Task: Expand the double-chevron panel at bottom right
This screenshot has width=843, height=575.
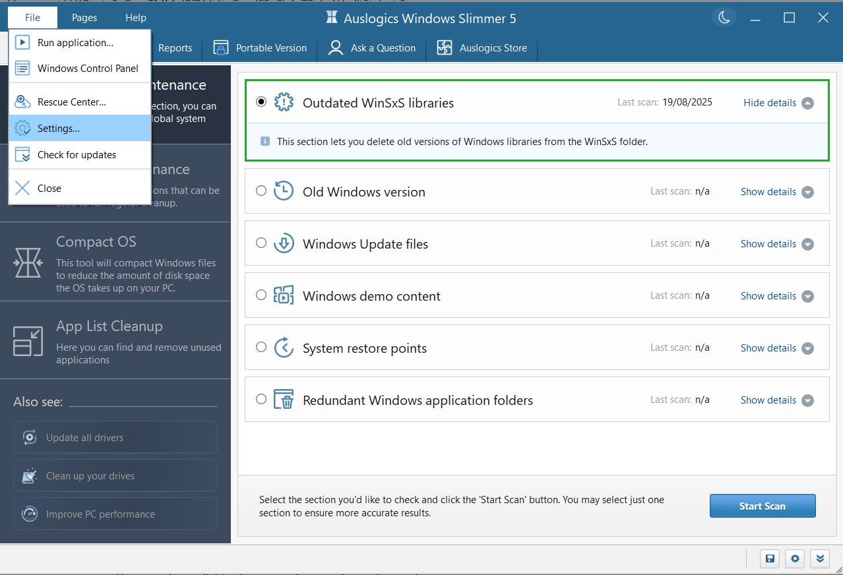Action: point(819,559)
